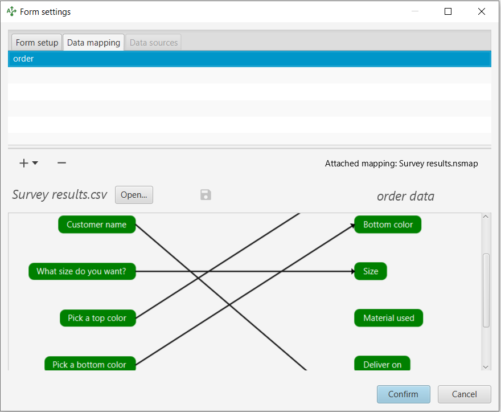501x412 pixels.
Task: Click the mapping scrollbar down arrow
Action: coord(486,367)
